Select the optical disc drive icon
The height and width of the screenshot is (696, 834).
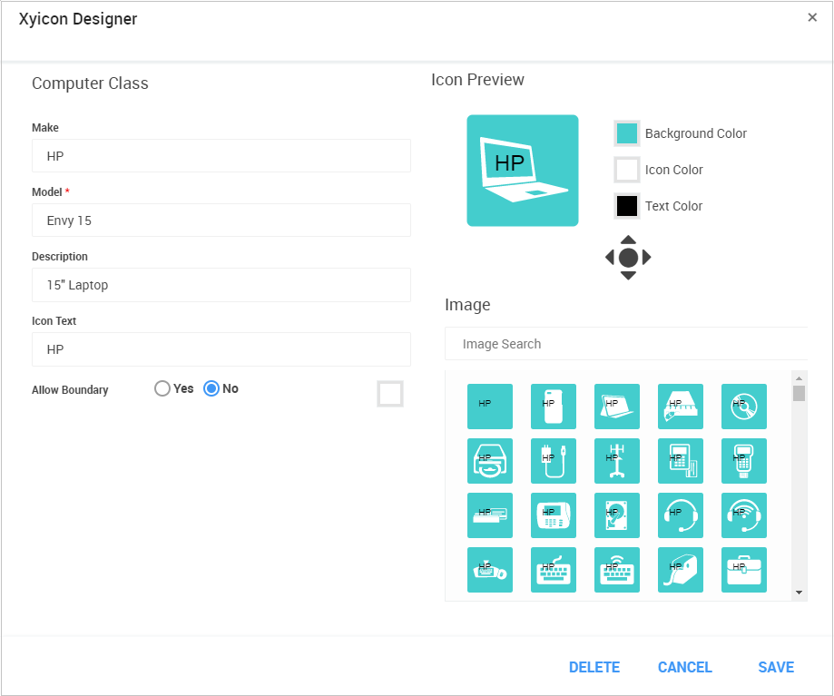[489, 460]
